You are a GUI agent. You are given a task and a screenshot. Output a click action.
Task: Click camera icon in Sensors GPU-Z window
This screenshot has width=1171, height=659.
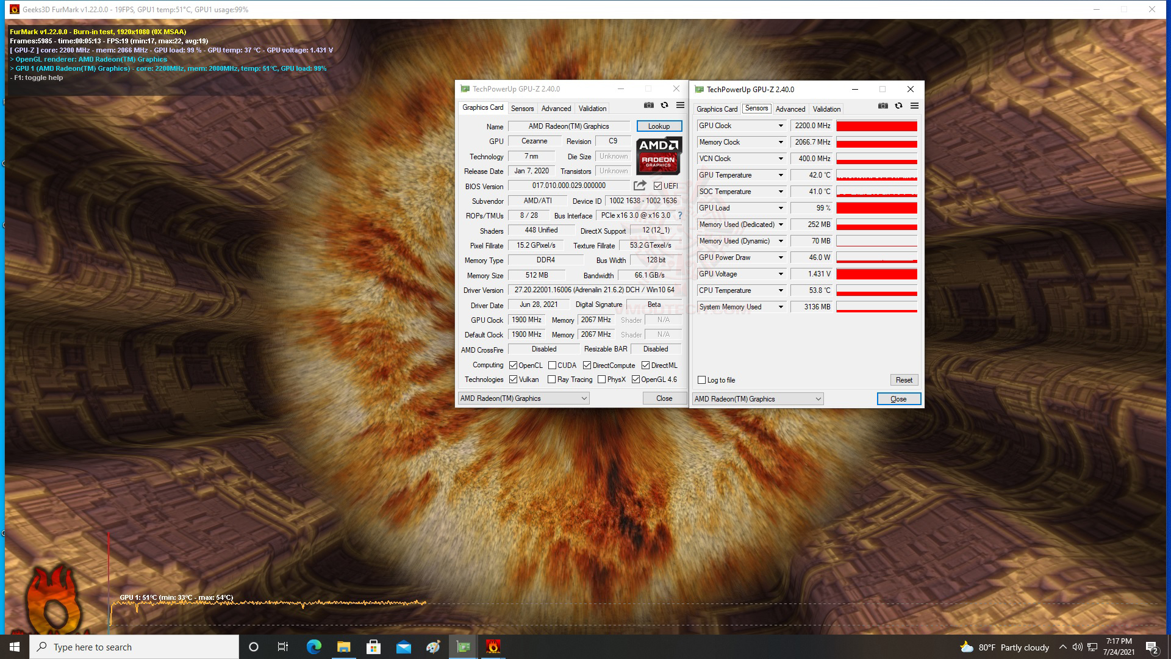click(883, 106)
